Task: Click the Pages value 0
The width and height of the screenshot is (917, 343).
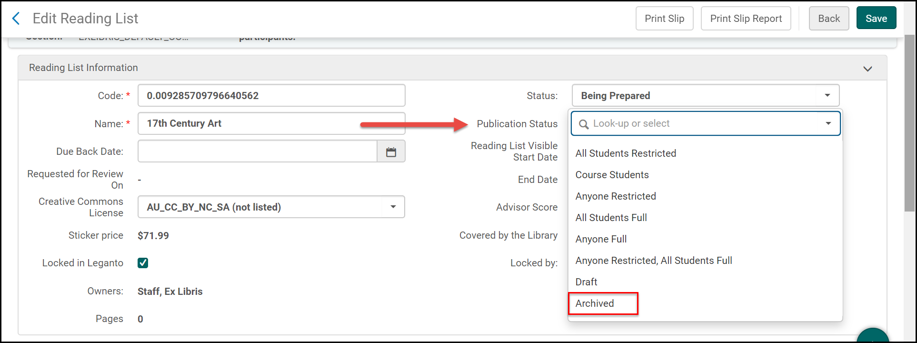Action: 140,319
